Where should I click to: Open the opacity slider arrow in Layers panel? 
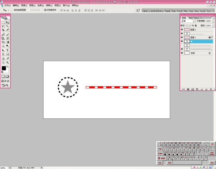[213, 21]
